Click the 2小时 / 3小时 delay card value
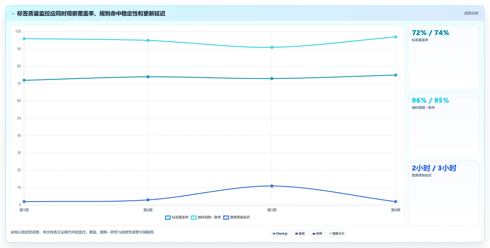This screenshot has height=248, width=490. pyautogui.click(x=434, y=168)
